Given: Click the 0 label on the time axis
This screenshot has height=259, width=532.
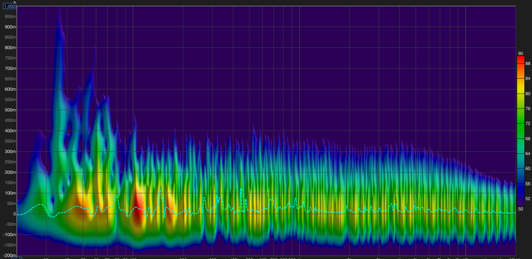Looking at the screenshot, I should point(14,214).
